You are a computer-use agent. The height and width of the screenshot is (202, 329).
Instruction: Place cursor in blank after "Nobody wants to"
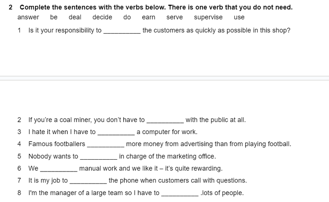[98, 156]
